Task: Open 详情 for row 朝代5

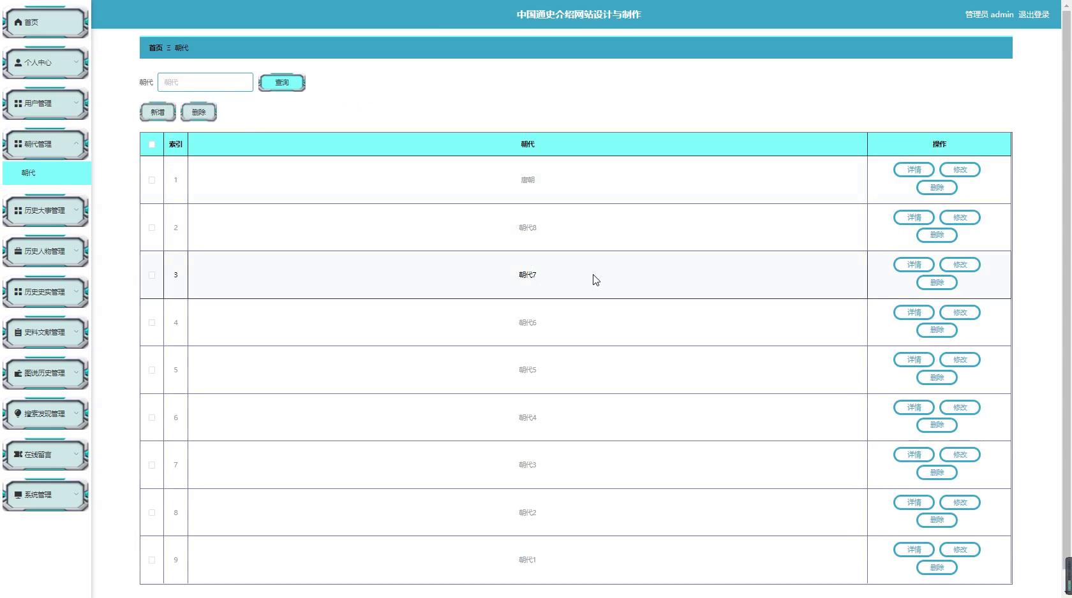Action: [x=914, y=360]
